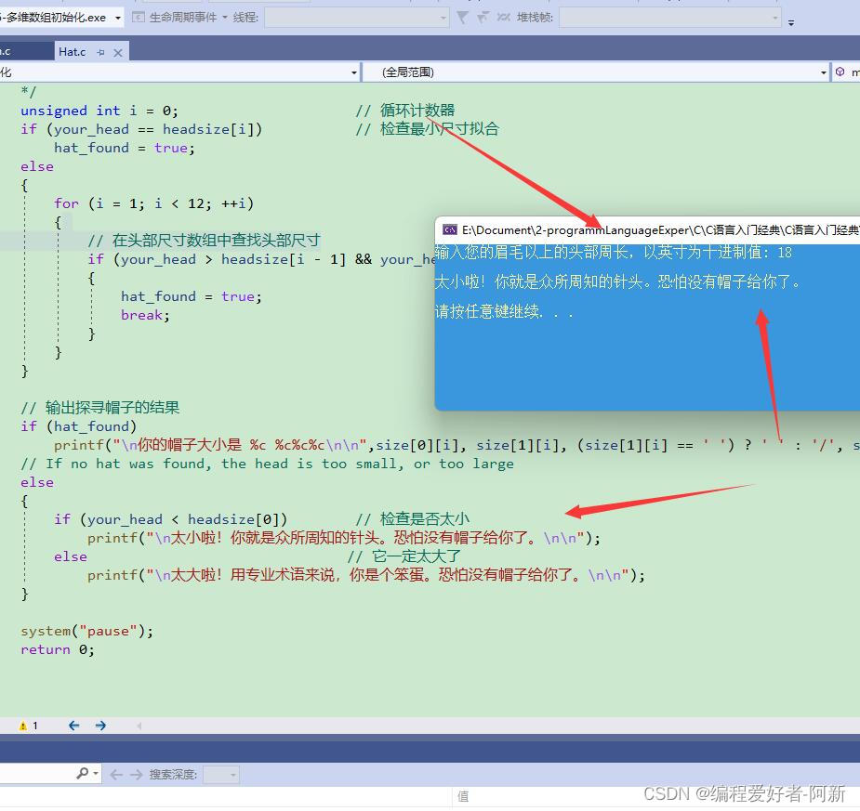Click on the 'for (i = 1; i < 12; ++i)' line

click(x=153, y=203)
